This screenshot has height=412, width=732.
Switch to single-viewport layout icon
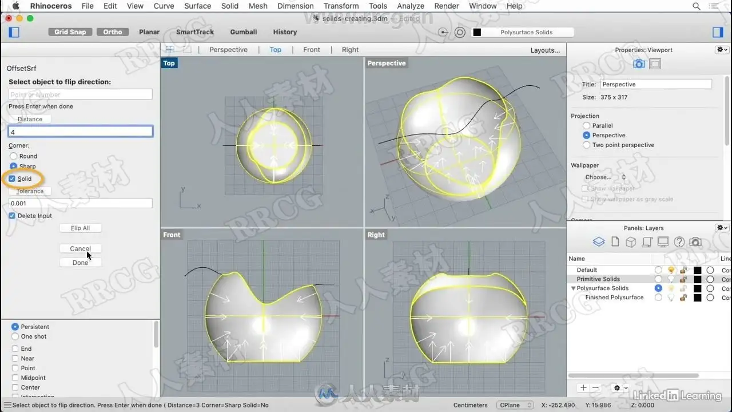(187, 50)
